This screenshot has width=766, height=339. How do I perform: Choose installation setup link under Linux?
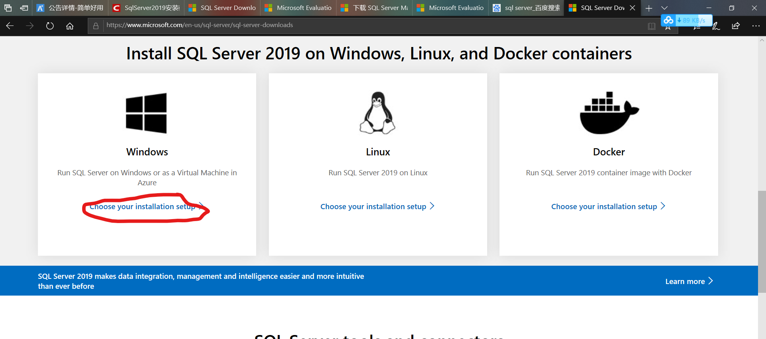[377, 206]
